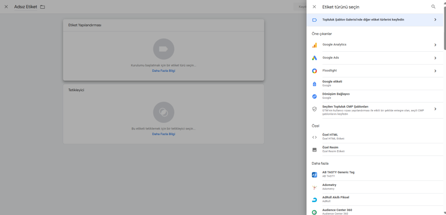Open search in the tag type panel

click(433, 7)
